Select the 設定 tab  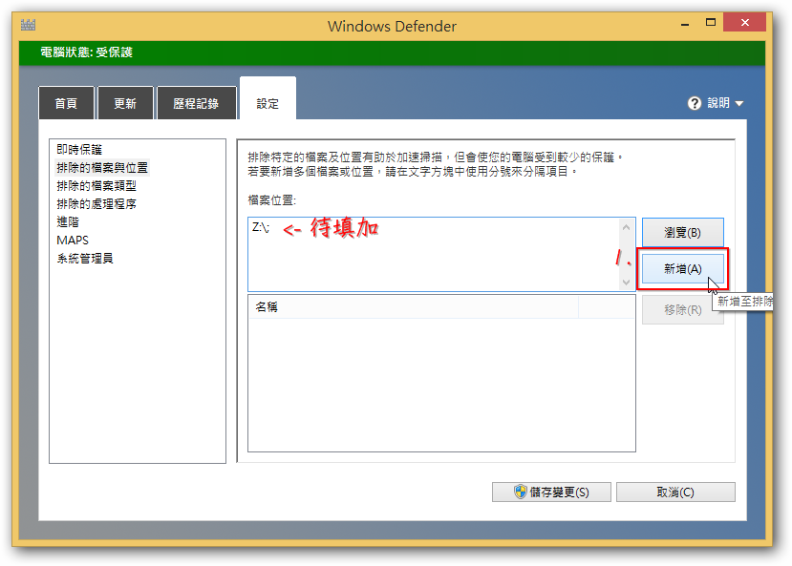point(268,103)
